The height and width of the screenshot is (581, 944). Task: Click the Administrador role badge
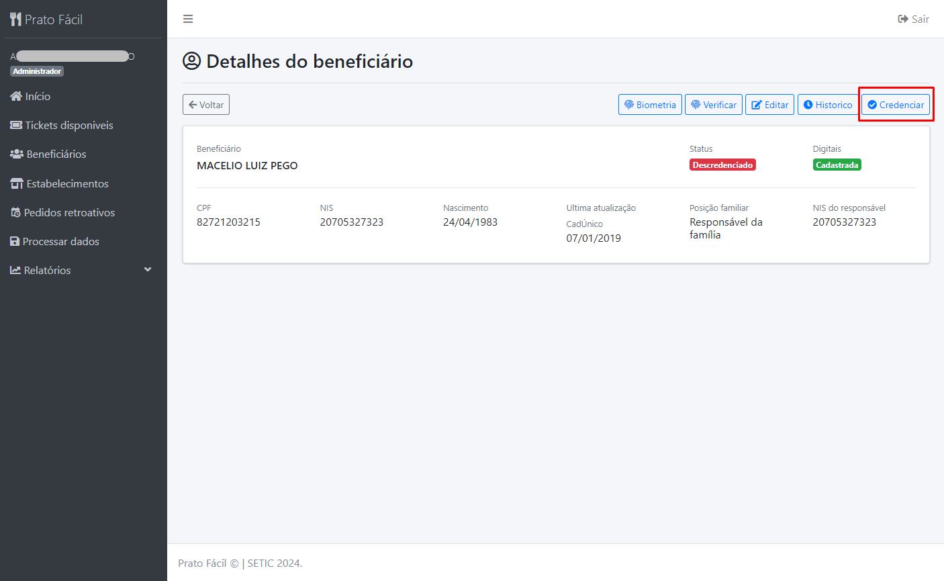coord(36,71)
